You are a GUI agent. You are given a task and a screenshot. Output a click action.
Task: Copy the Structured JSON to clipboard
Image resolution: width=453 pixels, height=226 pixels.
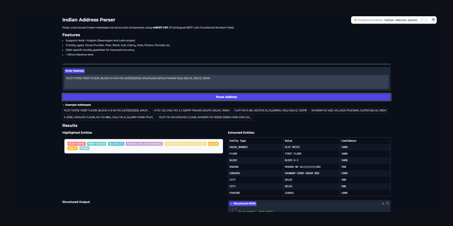[x=388, y=203]
